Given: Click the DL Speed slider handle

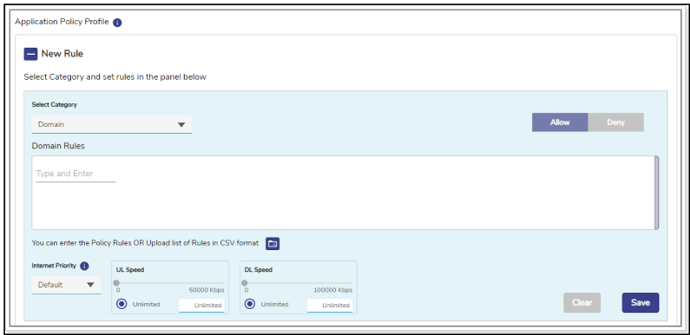Looking at the screenshot, I should [x=245, y=282].
